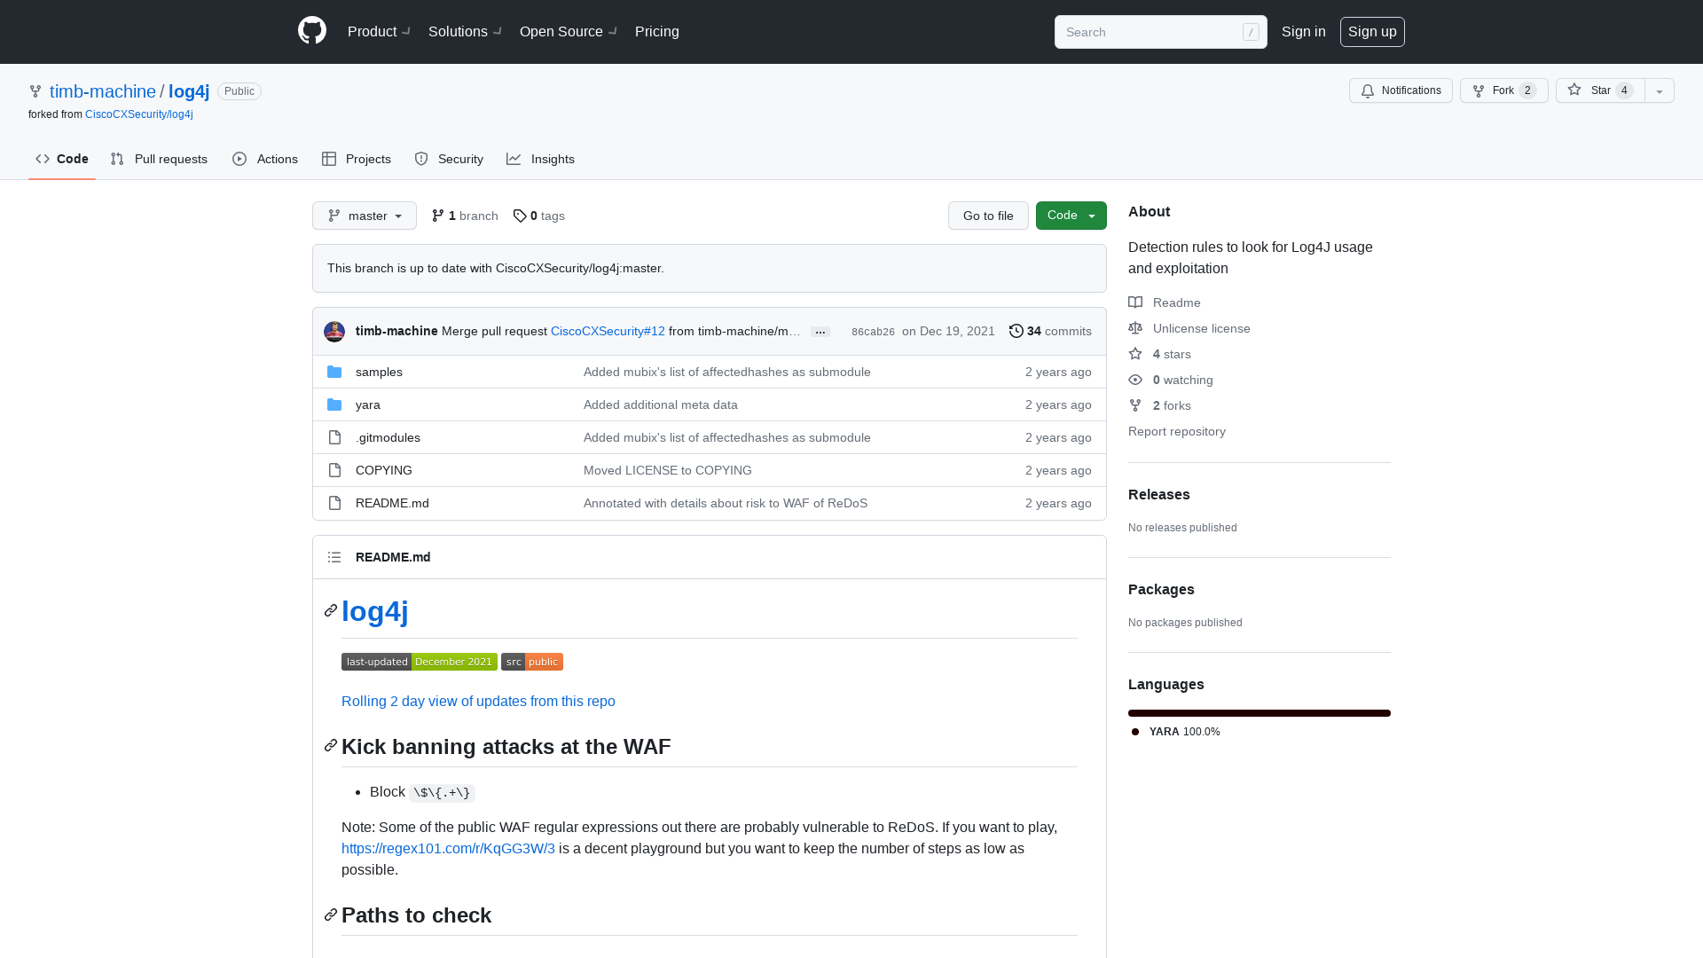Show 0 tags list
The height and width of the screenshot is (958, 1703).
tap(539, 216)
